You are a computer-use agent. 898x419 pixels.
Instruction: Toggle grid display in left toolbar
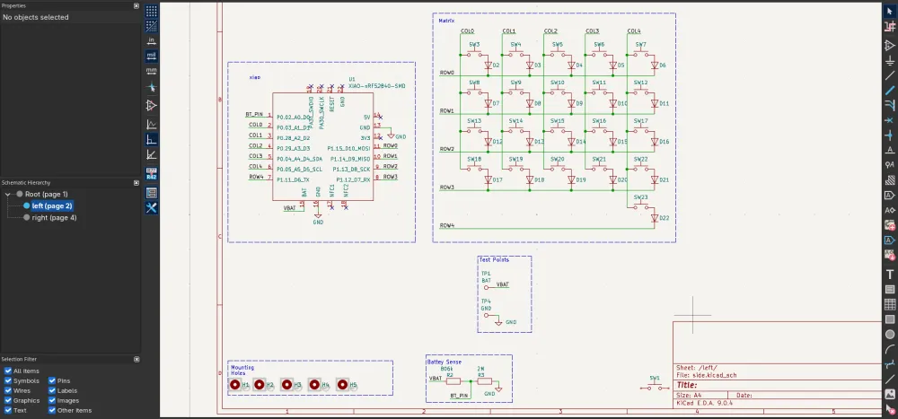tap(152, 12)
